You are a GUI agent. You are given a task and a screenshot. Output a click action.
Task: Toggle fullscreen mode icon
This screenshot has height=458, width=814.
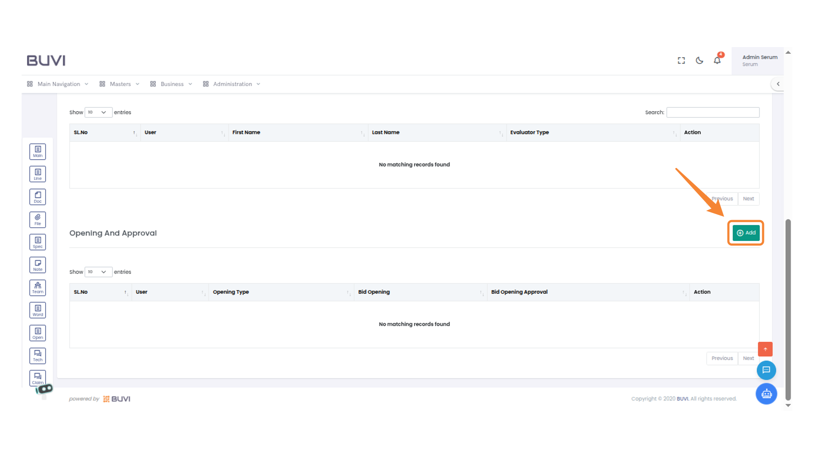click(681, 61)
